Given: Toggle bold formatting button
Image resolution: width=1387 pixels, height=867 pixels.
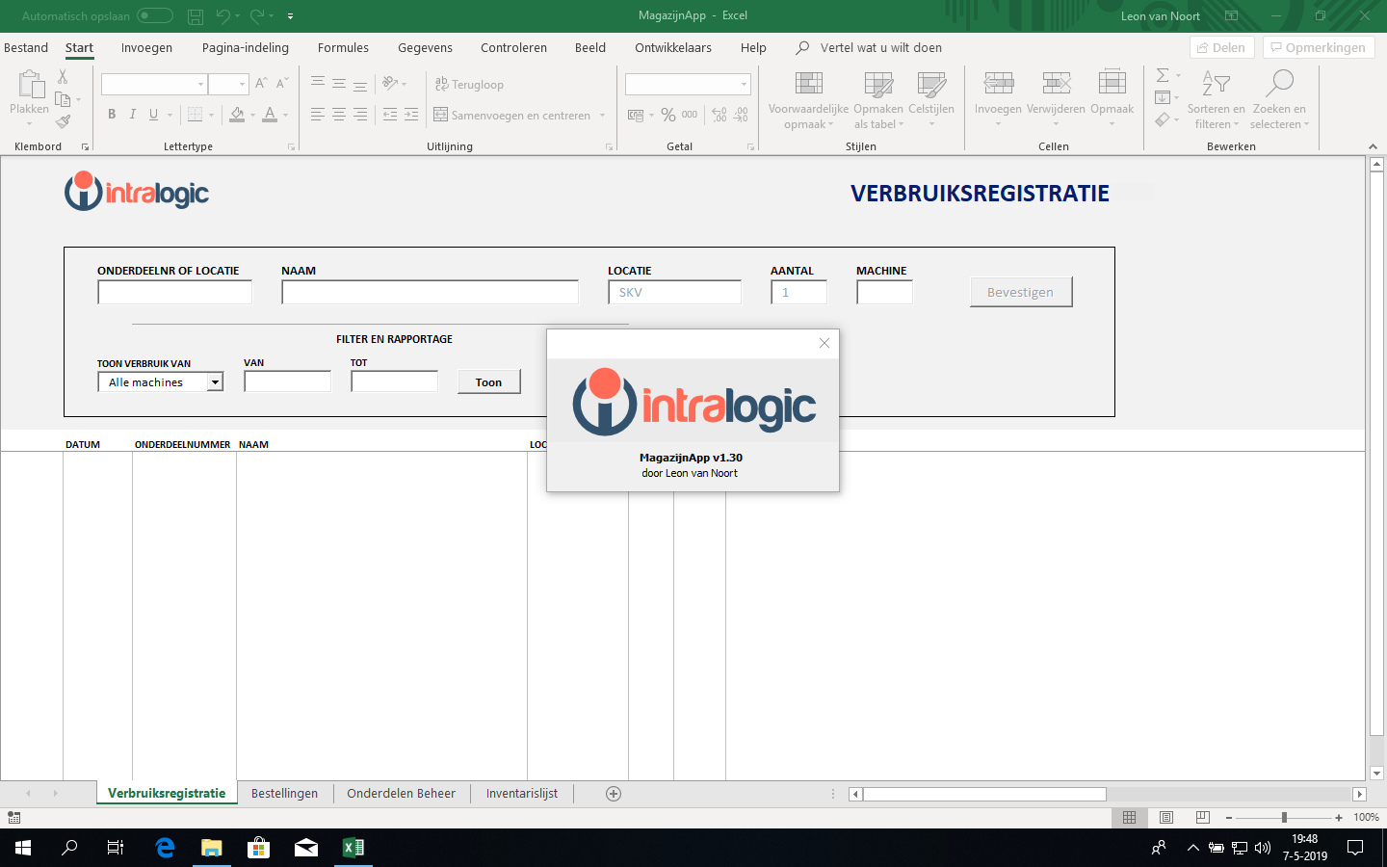Looking at the screenshot, I should click(x=112, y=115).
